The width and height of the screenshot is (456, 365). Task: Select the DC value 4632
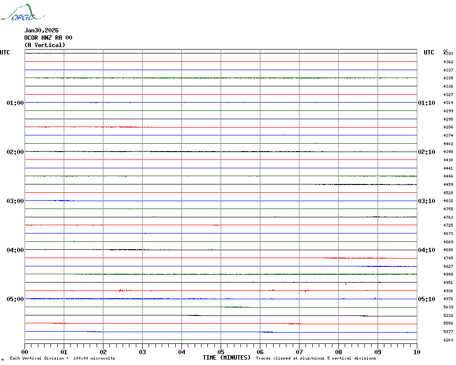tap(448, 201)
